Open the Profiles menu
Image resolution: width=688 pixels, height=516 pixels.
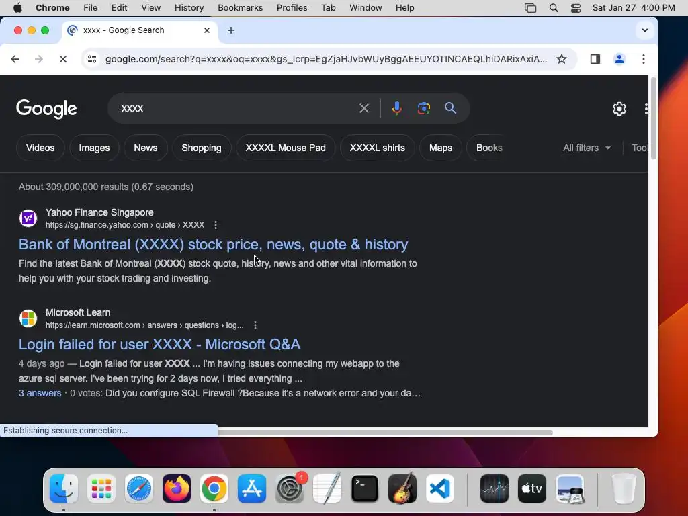tap(292, 8)
